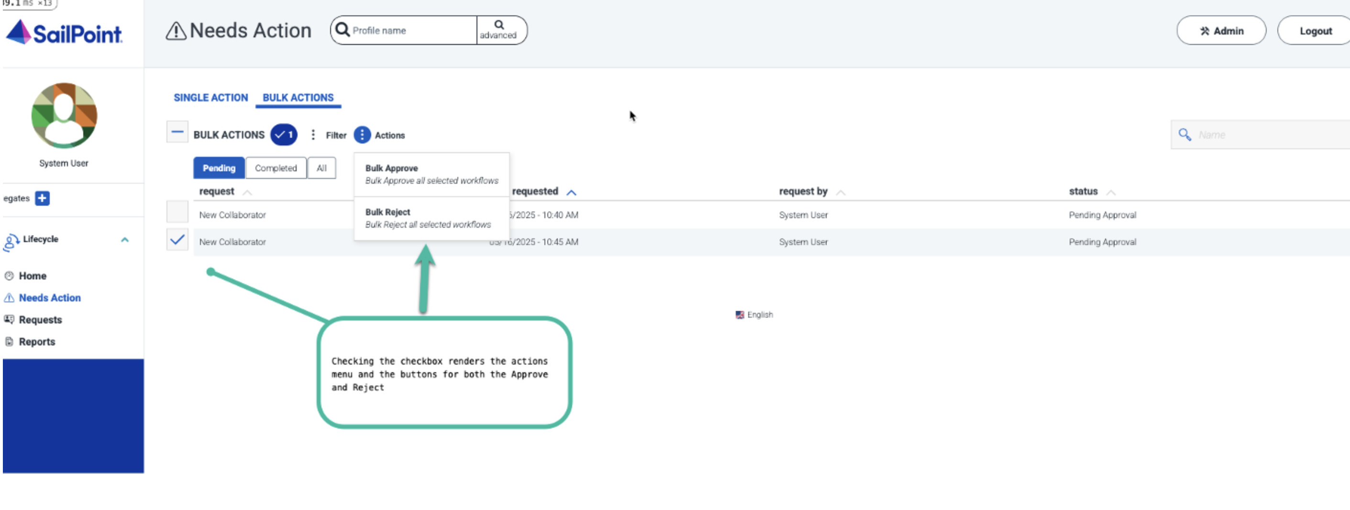Choose Bulk Approve from actions menu

coord(432,175)
